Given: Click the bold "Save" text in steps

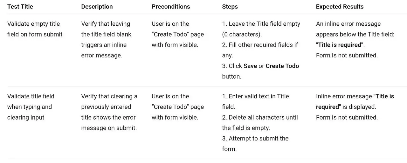Looking at the screenshot, I should (x=250, y=66).
